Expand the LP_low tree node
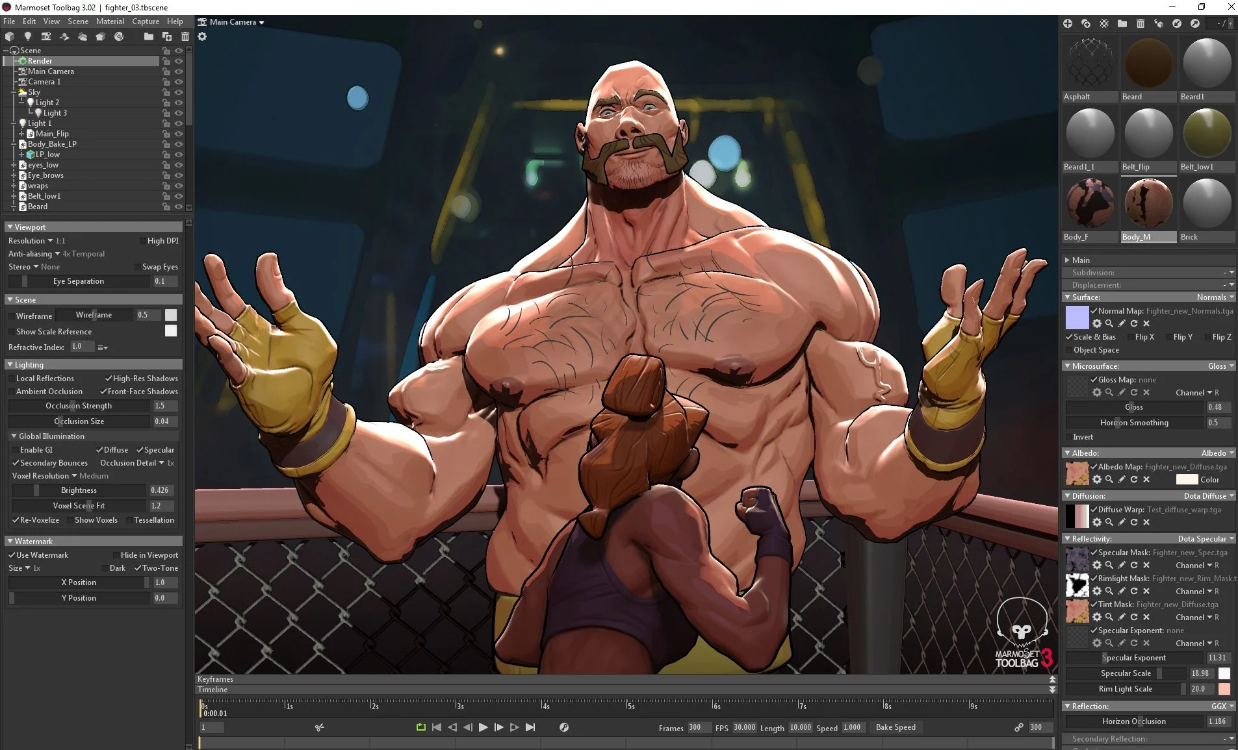This screenshot has width=1238, height=750. pyautogui.click(x=21, y=155)
